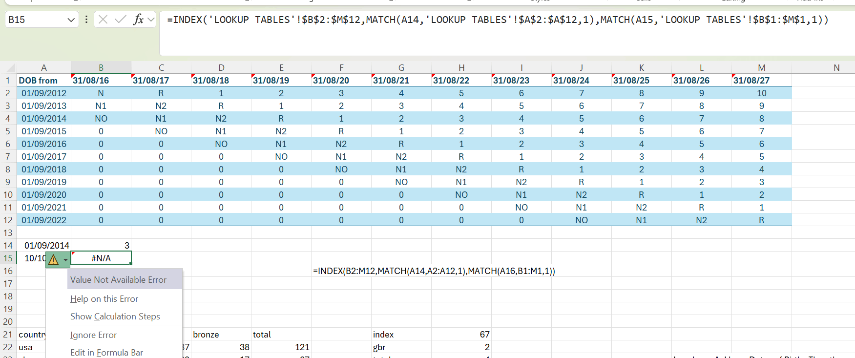855x358 pixels.
Task: Select cell B15 showing #N/A
Action: pyautogui.click(x=101, y=258)
